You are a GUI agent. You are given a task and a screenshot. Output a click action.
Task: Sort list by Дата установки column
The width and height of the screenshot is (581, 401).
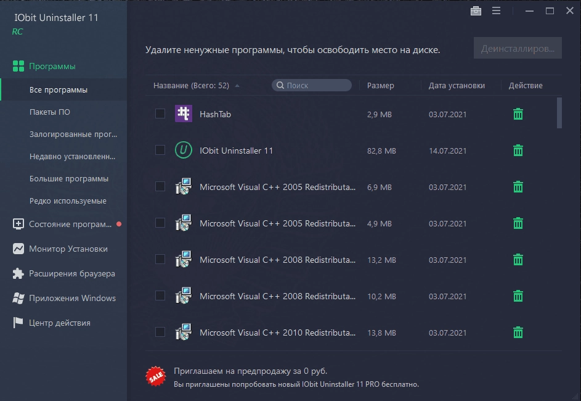[x=457, y=85]
